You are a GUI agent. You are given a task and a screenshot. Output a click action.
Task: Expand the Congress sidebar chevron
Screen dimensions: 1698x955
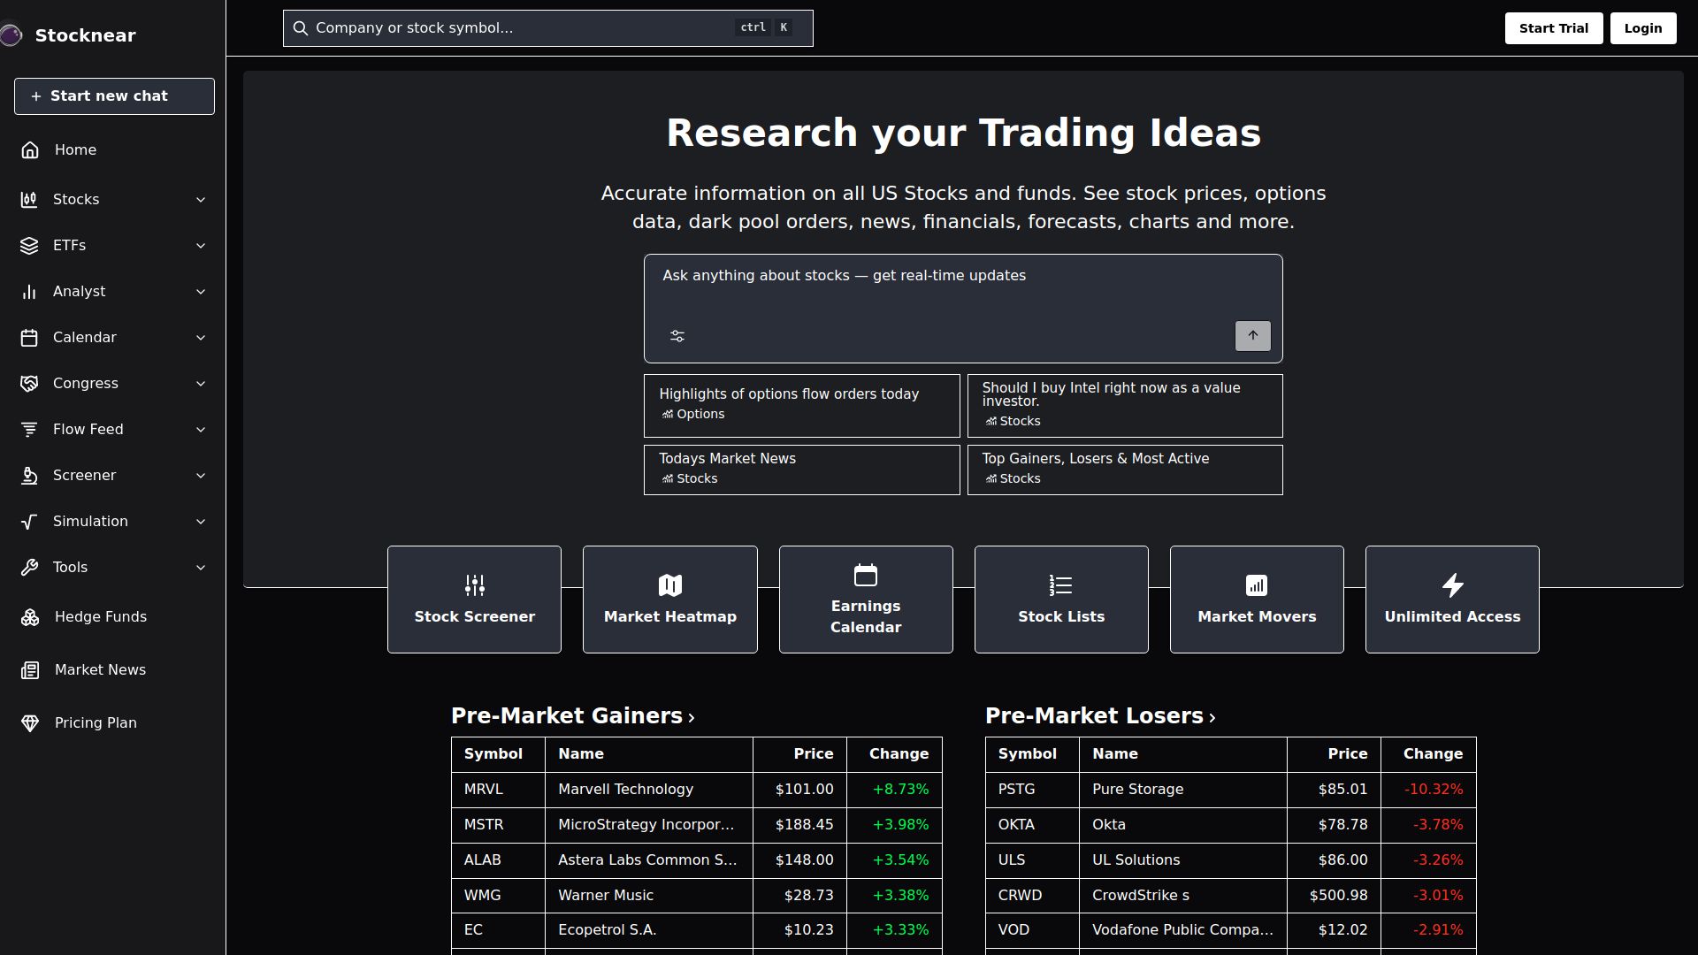201,384
